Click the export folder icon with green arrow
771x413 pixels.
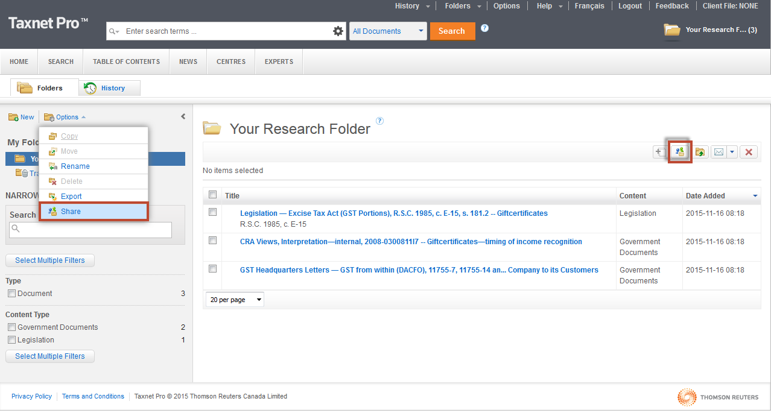coord(700,152)
